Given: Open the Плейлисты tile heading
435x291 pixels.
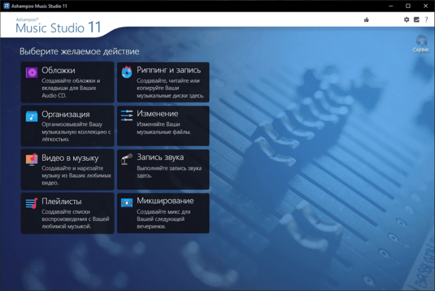Looking at the screenshot, I should click(x=62, y=201).
